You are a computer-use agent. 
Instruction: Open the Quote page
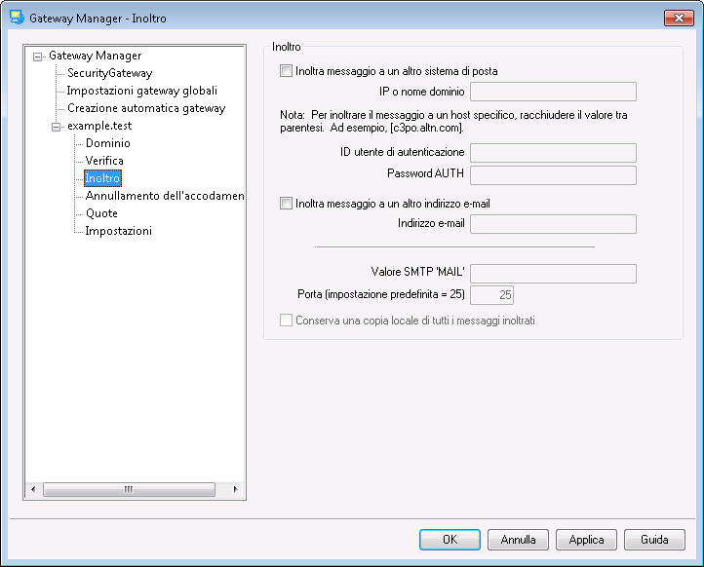(x=102, y=213)
